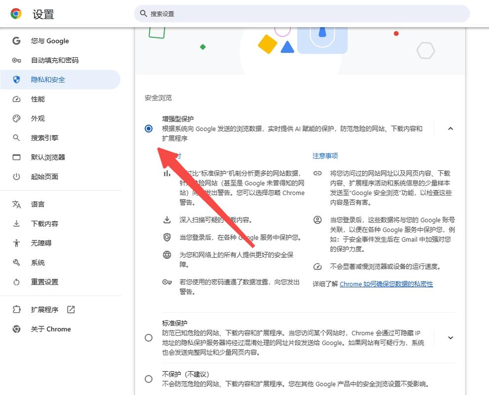Click the search magnifier icon in 搜索设置
The height and width of the screenshot is (395, 489).
143,13
